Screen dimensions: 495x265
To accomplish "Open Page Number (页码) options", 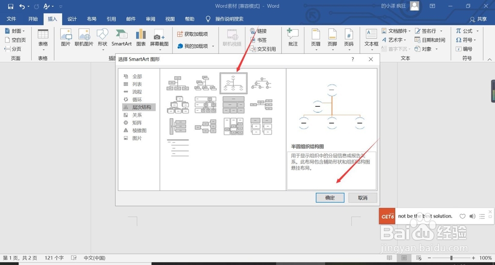I will tap(348, 40).
